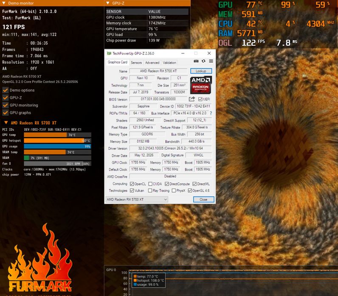The width and height of the screenshot is (338, 296).
Task: Toggle the Vulkan checkbox
Action: [132, 191]
